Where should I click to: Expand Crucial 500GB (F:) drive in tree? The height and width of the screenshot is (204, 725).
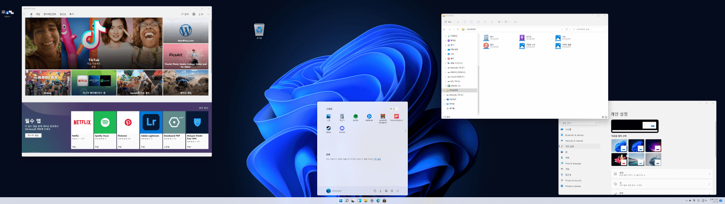click(445, 77)
